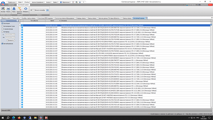Click info icon of 10:14:47 row
The width and height of the screenshot is (213, 120).
pos(22,28)
